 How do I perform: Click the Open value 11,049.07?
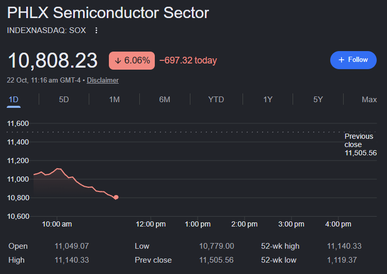72,246
